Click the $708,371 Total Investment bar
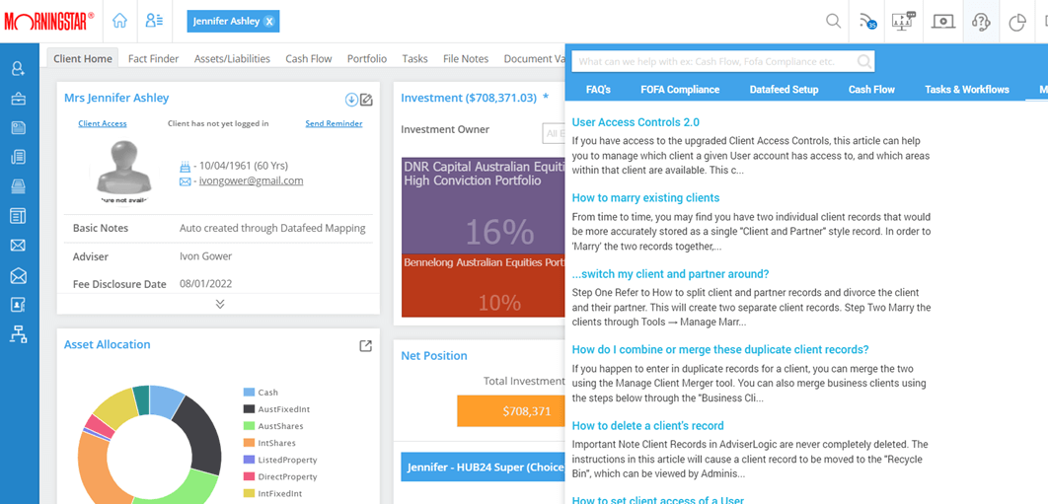1048x504 pixels. tap(511, 411)
